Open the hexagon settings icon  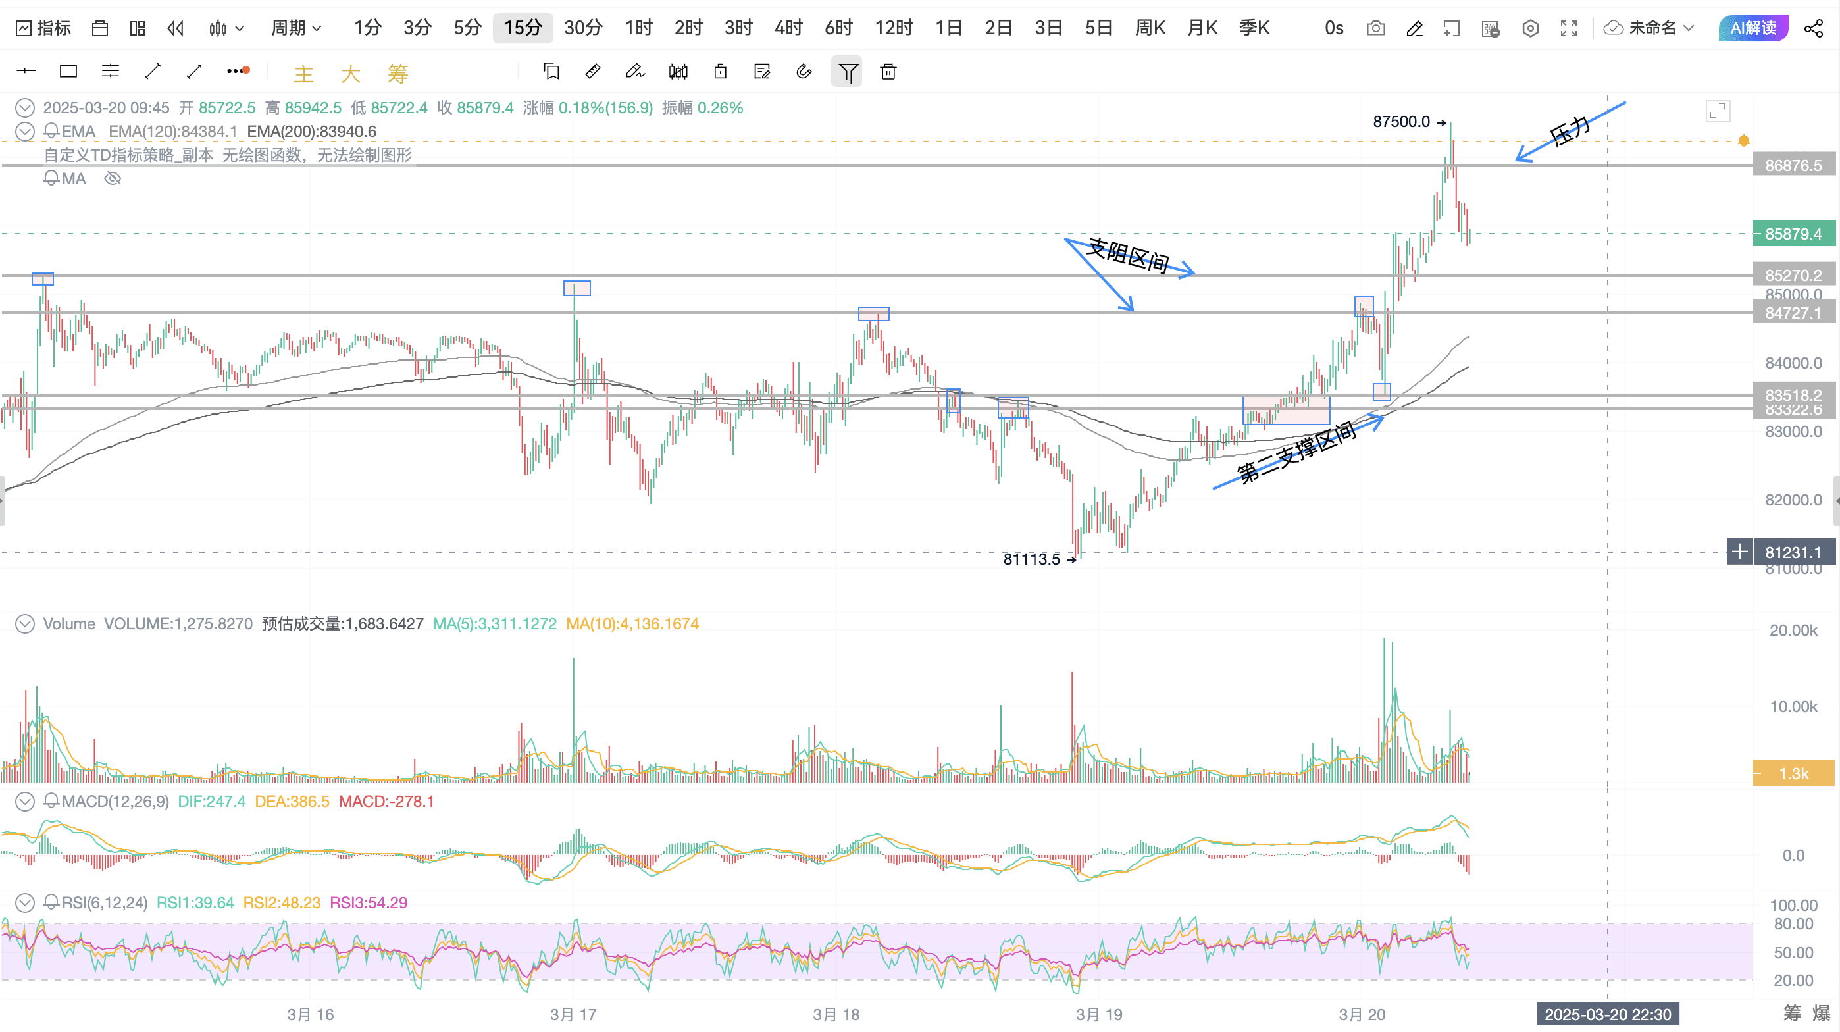click(1530, 28)
